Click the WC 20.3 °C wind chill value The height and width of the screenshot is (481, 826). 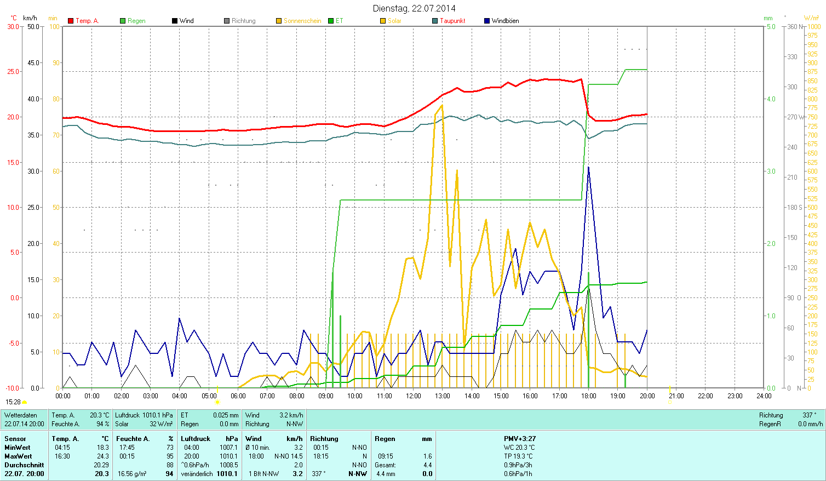519,448
